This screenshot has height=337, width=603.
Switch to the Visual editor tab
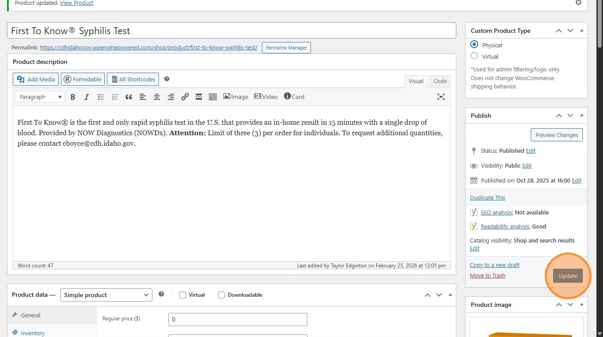416,81
